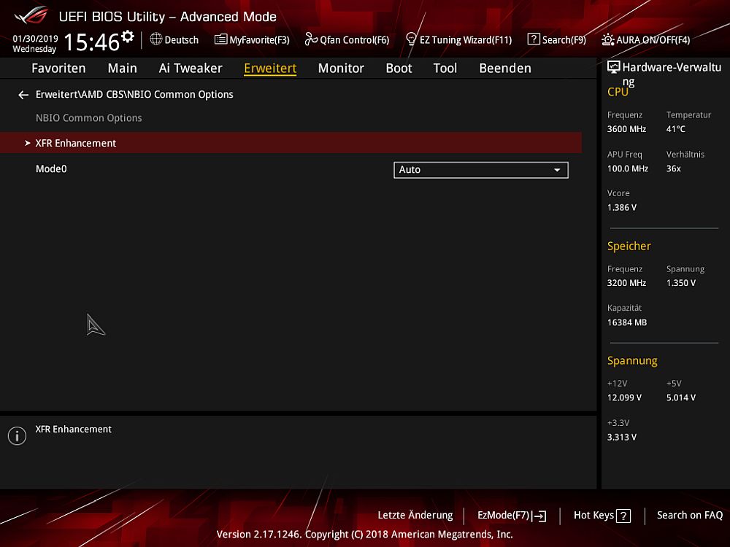This screenshot has width=730, height=547.
Task: Click the date 01/30/2019
Action: click(35, 39)
